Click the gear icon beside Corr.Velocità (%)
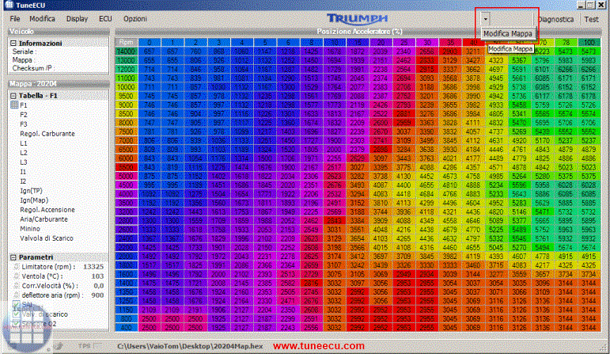Viewport: 610px width, 354px height. [x=17, y=286]
